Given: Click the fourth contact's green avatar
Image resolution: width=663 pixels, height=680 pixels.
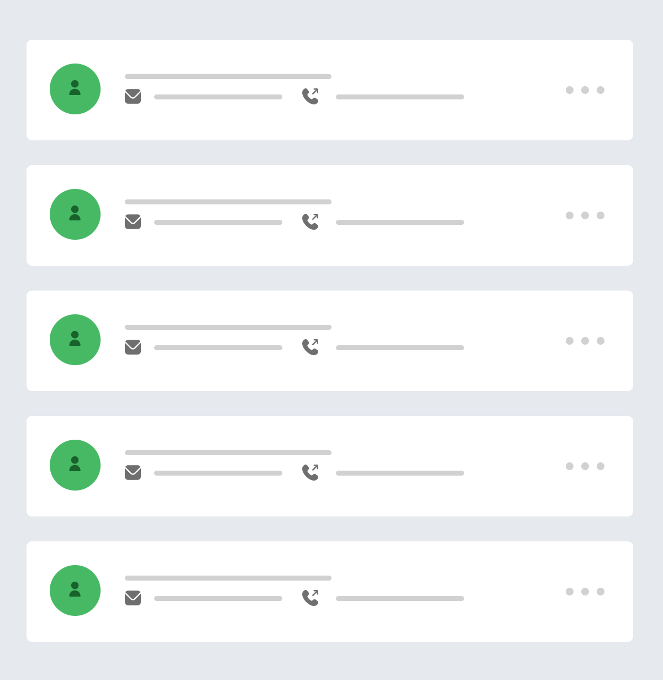Looking at the screenshot, I should point(75,465).
